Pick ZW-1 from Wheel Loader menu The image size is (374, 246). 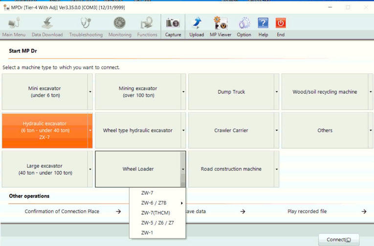tap(147, 233)
